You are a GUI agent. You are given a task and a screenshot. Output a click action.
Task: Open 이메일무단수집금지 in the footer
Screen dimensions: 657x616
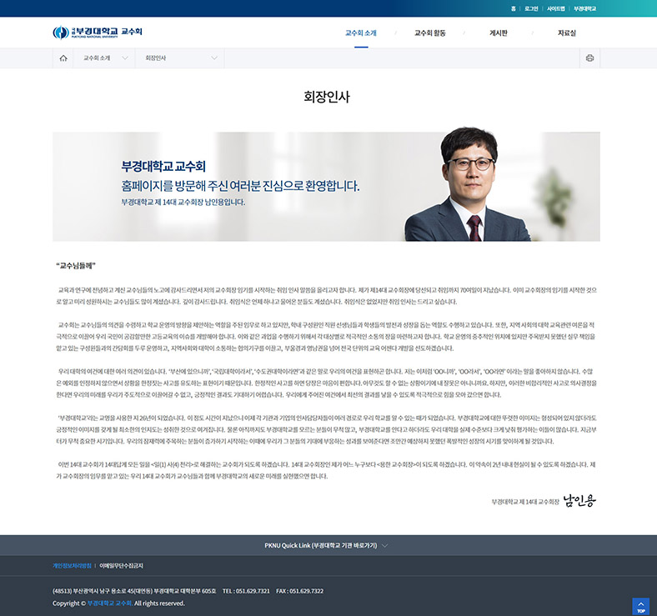coord(122,565)
